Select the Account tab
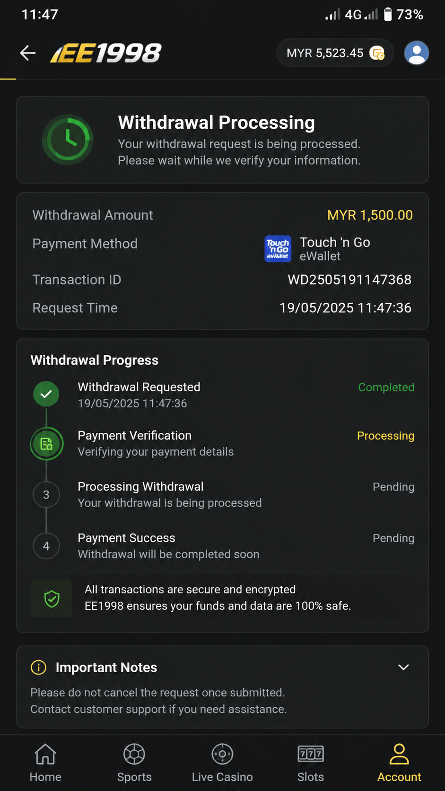This screenshot has width=445, height=791. (x=399, y=763)
